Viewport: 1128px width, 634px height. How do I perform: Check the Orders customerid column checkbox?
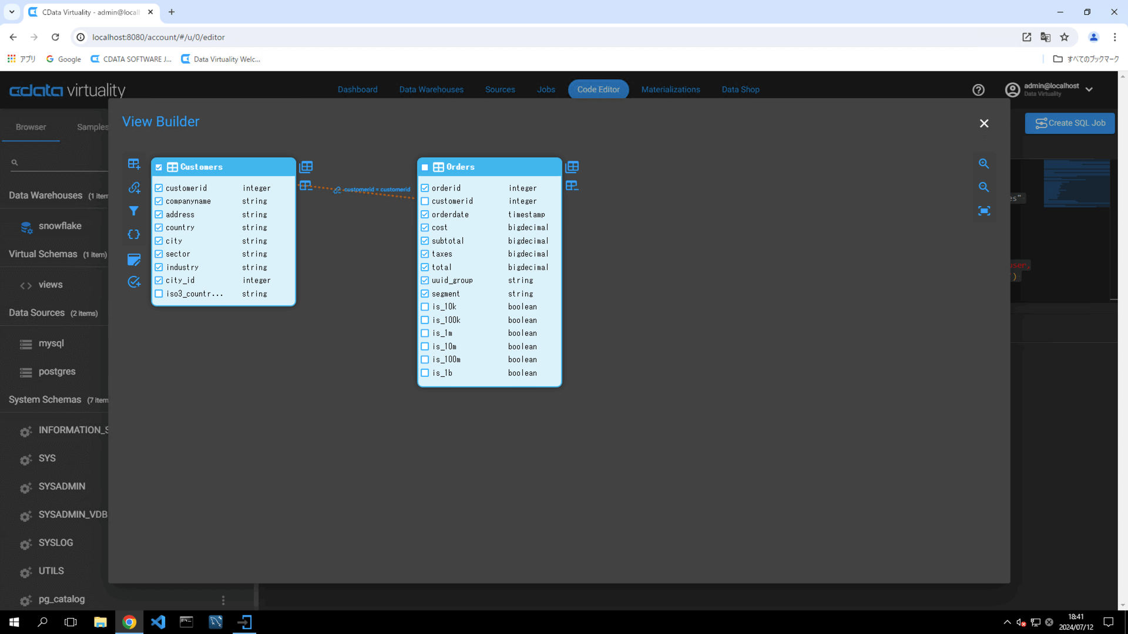(x=425, y=201)
